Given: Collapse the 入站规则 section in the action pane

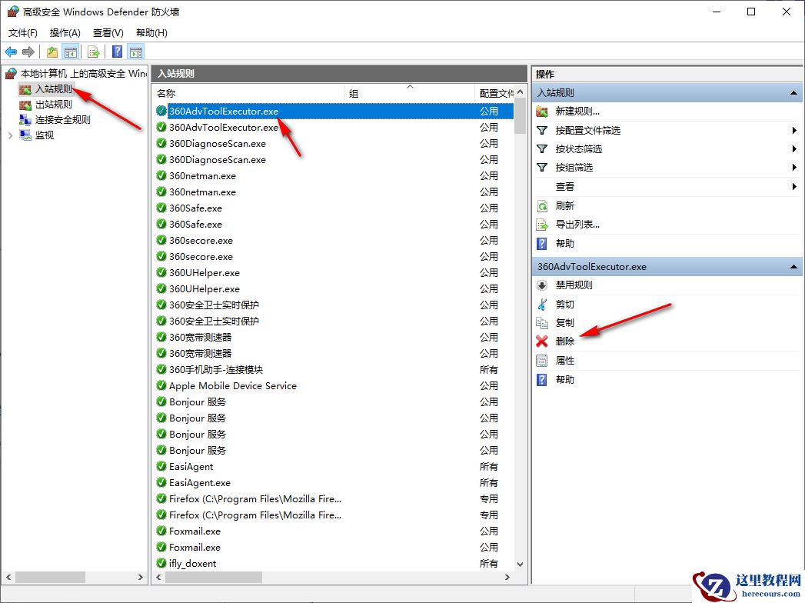Looking at the screenshot, I should pyautogui.click(x=792, y=92).
